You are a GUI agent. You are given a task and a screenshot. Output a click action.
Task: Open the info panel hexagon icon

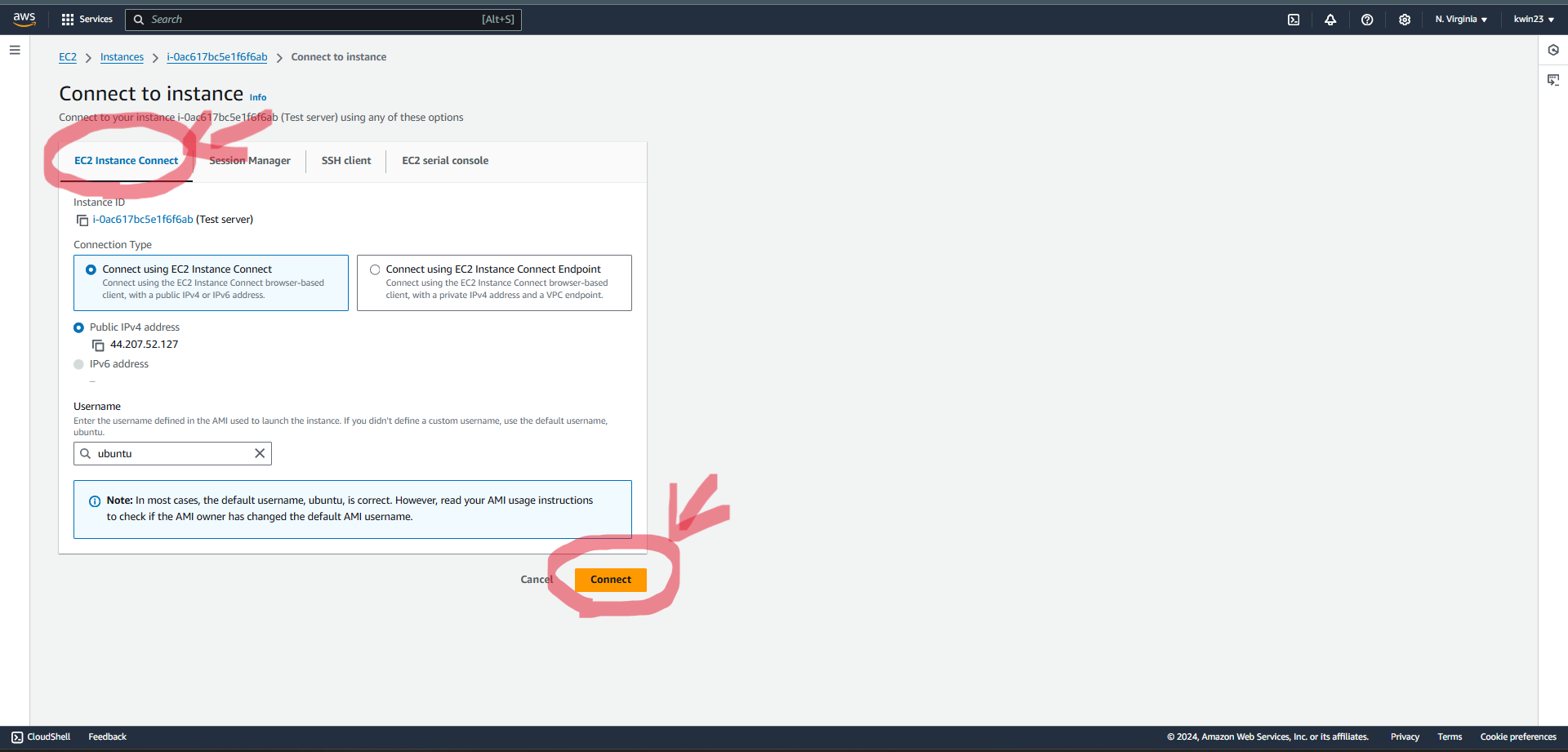coord(1553,50)
